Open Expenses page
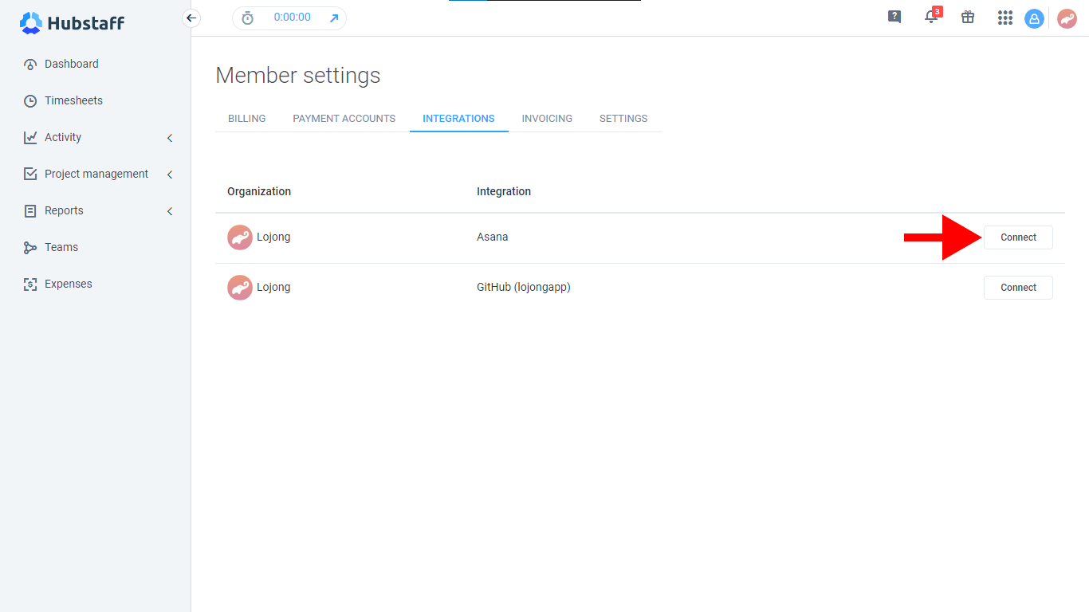 (69, 284)
